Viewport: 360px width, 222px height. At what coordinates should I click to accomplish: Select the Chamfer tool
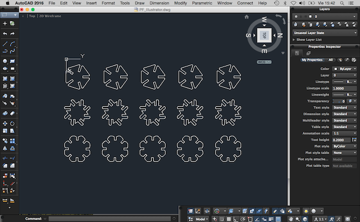point(12,165)
